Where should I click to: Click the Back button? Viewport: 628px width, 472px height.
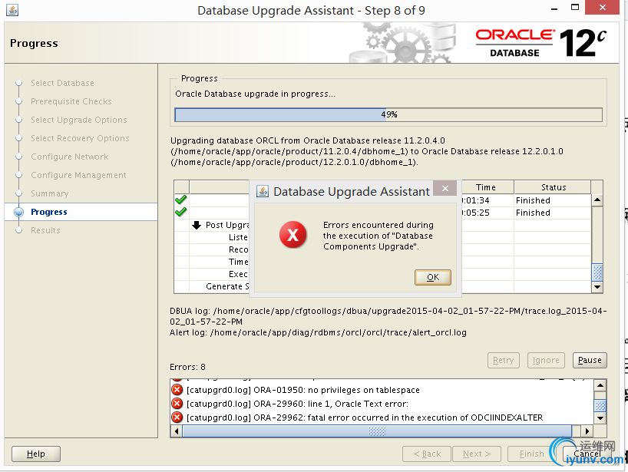point(427,454)
